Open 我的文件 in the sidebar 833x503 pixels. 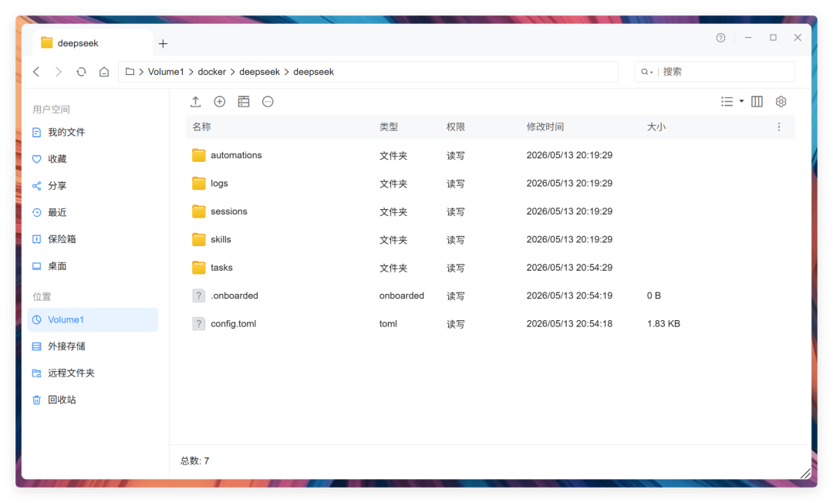[x=93, y=132]
